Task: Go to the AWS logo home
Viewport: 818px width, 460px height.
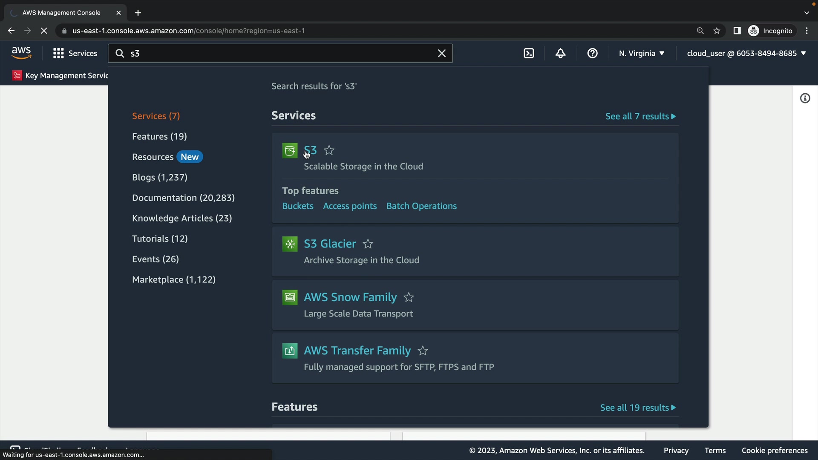Action: pos(21,53)
